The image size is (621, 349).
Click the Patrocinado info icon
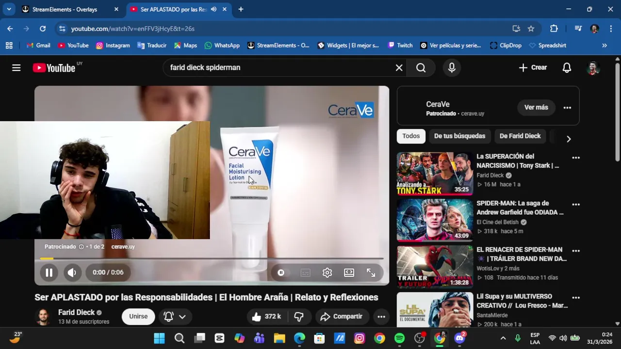[x=81, y=247]
